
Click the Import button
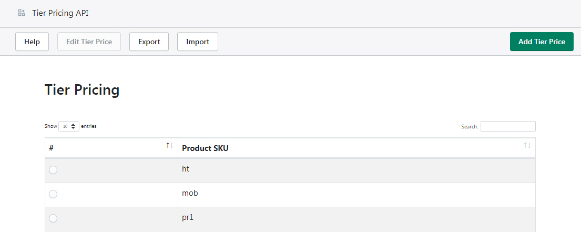point(197,42)
